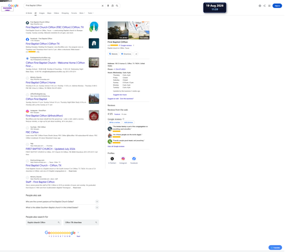286x252 pixels.
Task: Click the magnifier in 'Baptist church Clifton' chip
Action: (59, 222)
